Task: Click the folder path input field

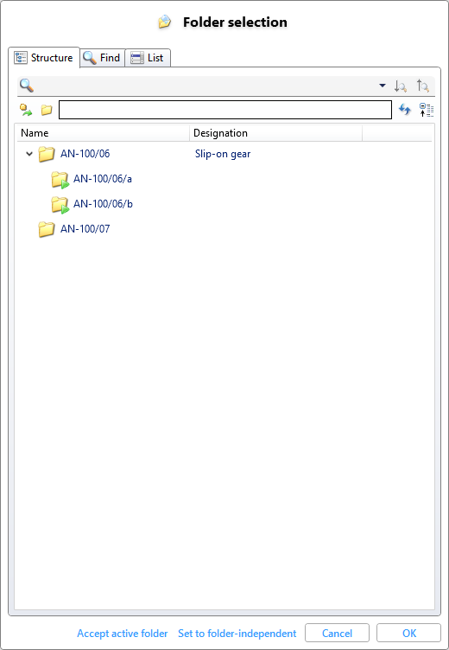Action: pos(225,110)
